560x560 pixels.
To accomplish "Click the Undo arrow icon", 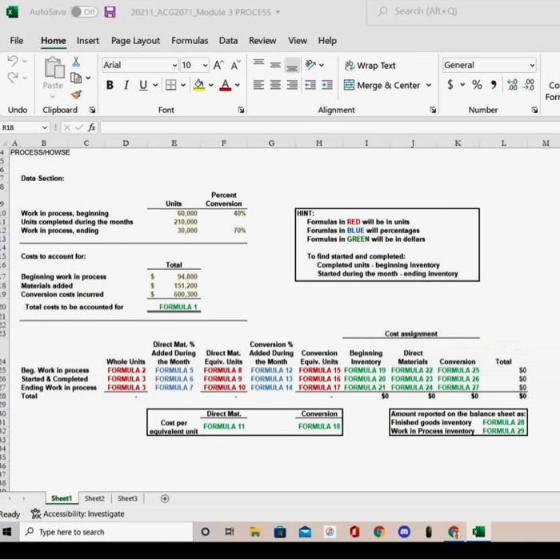I will pos(13,61).
